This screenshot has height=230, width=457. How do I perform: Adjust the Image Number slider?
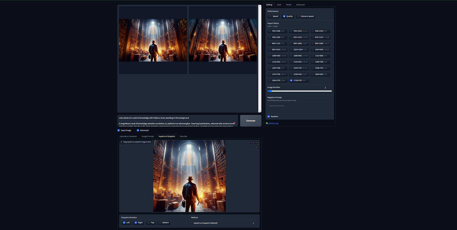(299, 91)
